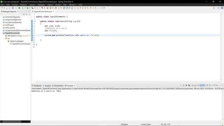Screen dimensions: 224x126
Task: Click the magnifier quick access icon top right
Action: point(214,8)
